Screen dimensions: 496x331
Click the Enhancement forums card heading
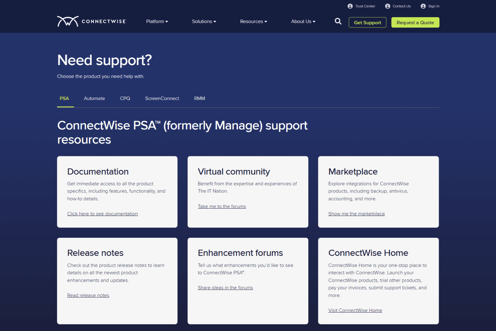(x=240, y=253)
